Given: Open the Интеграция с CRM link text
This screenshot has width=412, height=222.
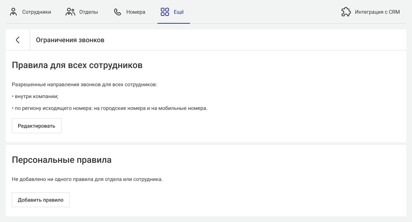Looking at the screenshot, I should [x=377, y=12].
